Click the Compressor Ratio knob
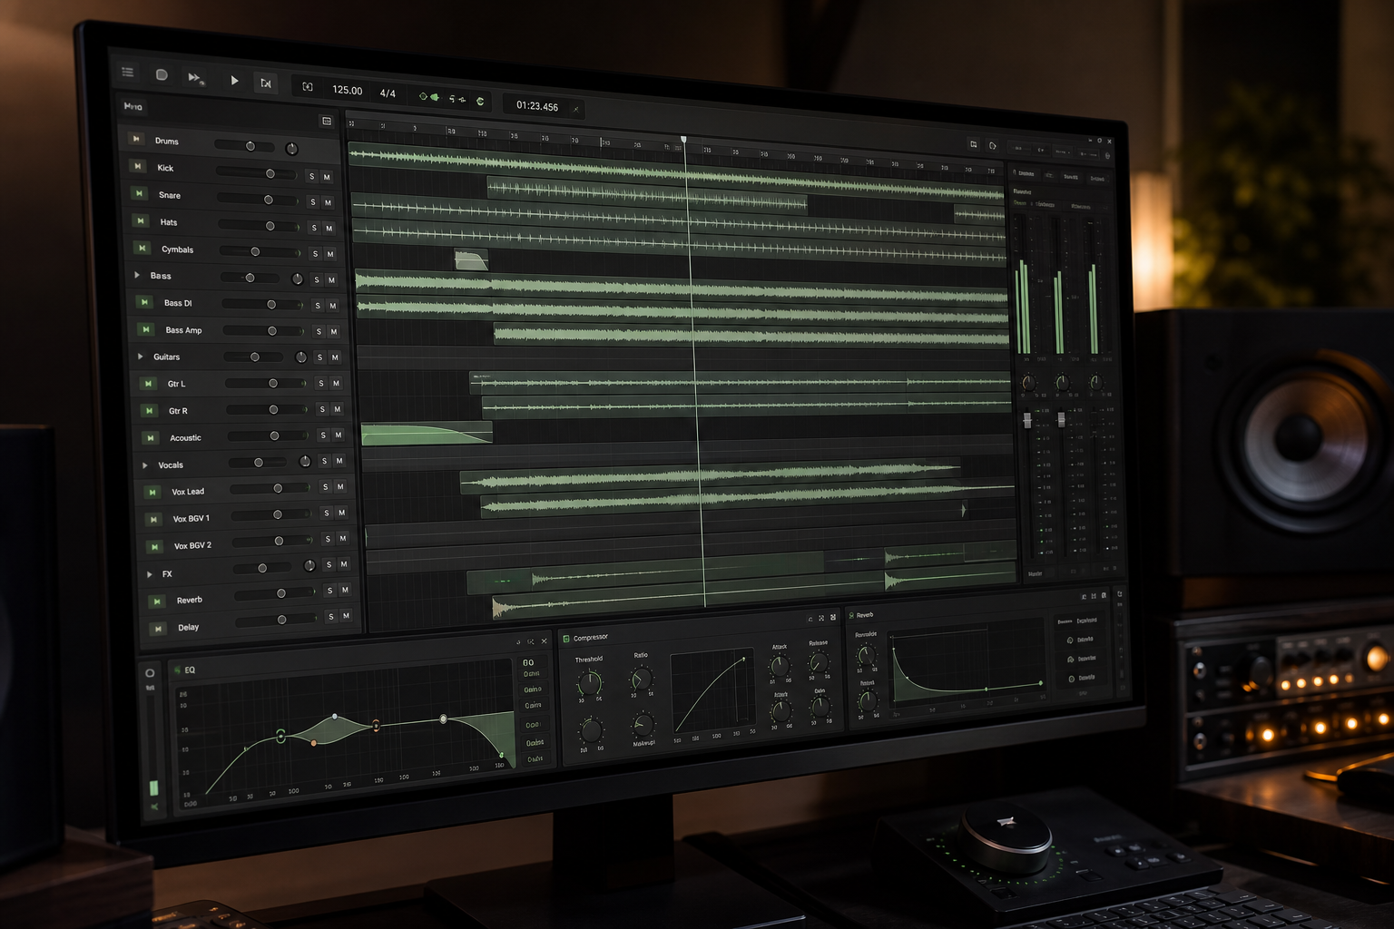Viewport: 1394px width, 929px height. click(641, 678)
